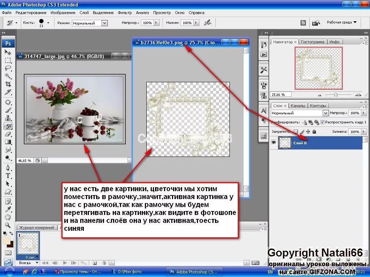370x277 pixels.
Task: Select the Hand tool
Action: (8, 217)
